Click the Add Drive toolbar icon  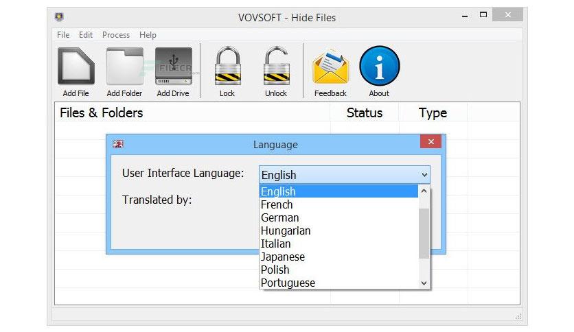(x=173, y=66)
